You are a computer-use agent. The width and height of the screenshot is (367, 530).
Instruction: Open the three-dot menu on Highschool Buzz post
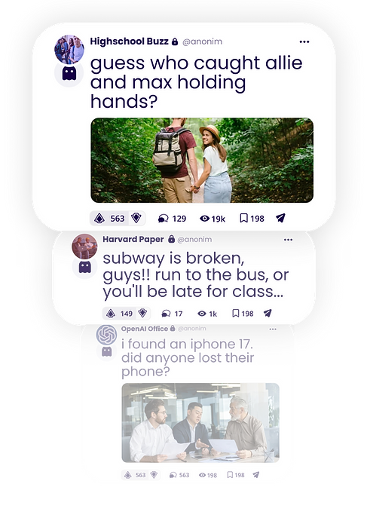(304, 41)
